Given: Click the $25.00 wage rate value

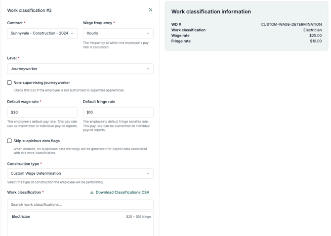Looking at the screenshot, I should click(x=315, y=36).
